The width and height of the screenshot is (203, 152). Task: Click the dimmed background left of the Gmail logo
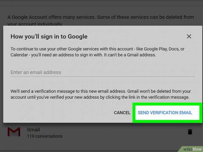tap(3, 132)
